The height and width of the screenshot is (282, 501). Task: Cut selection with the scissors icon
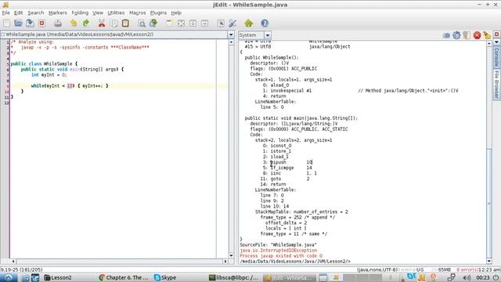coord(102,23)
